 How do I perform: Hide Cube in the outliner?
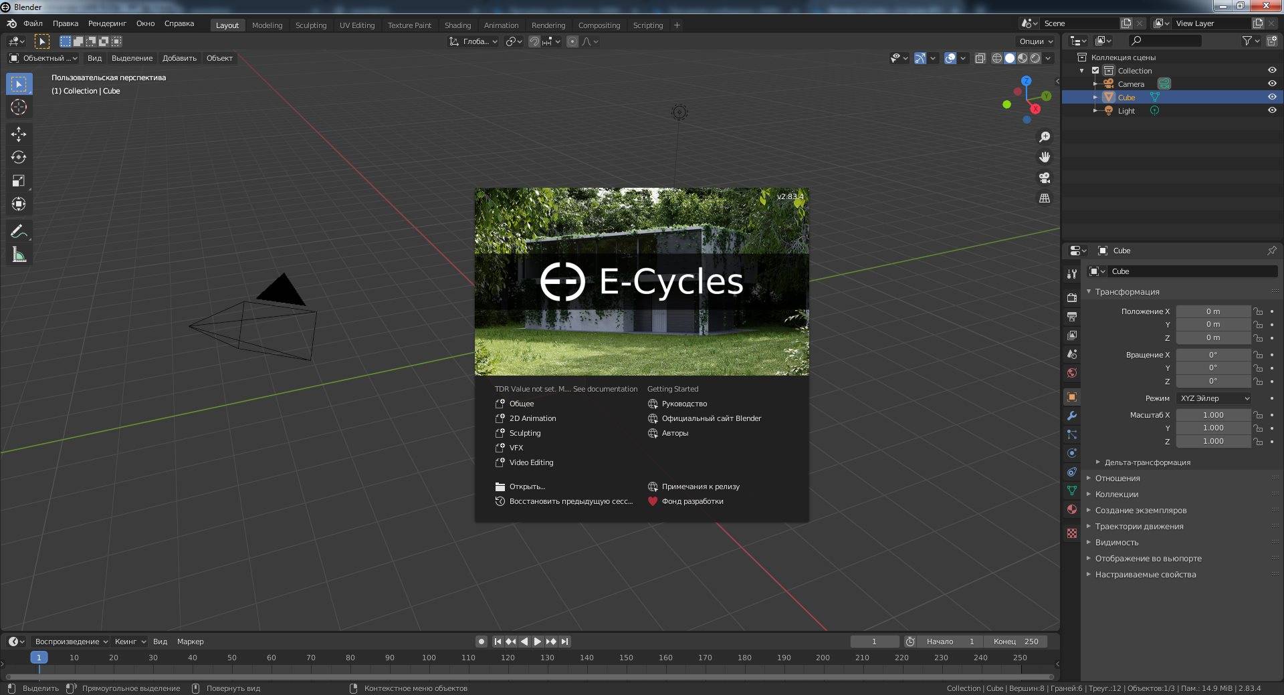[1271, 97]
